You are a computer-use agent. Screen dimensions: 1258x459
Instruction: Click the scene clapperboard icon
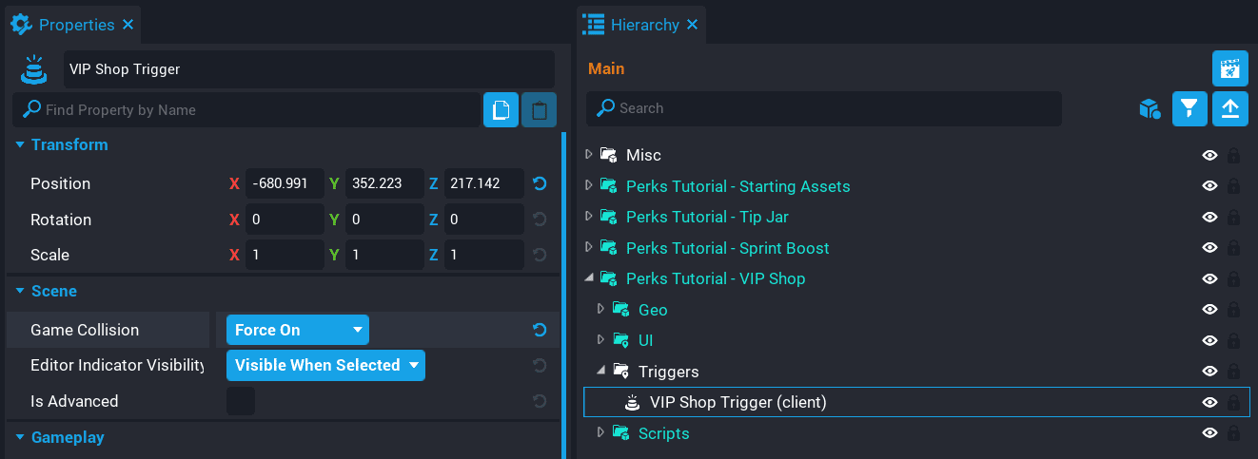pyautogui.click(x=1229, y=68)
